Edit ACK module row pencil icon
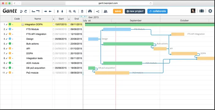The image size is (215, 110). coord(6,63)
